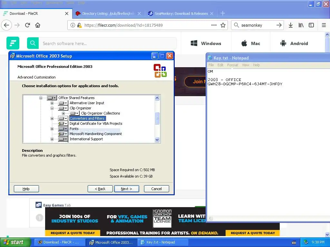Viewport: 330px width, 247px height.
Task: Expand International Support node
Action: point(52,139)
